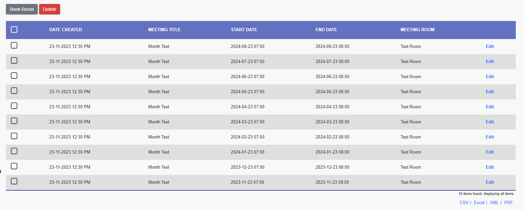Tick checkbox for 2023-11-23 07:00 meeting
Image resolution: width=524 pixels, height=210 pixels.
tap(14, 181)
